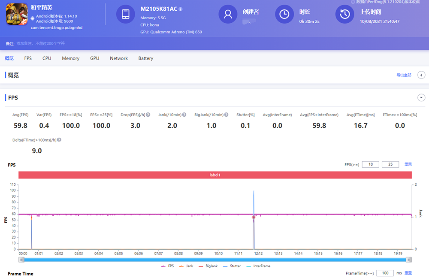Click the Jank(/10min) value 2.0

click(x=172, y=126)
